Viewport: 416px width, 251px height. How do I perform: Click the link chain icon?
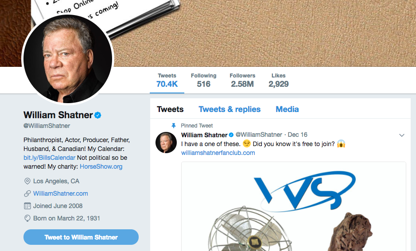click(27, 193)
